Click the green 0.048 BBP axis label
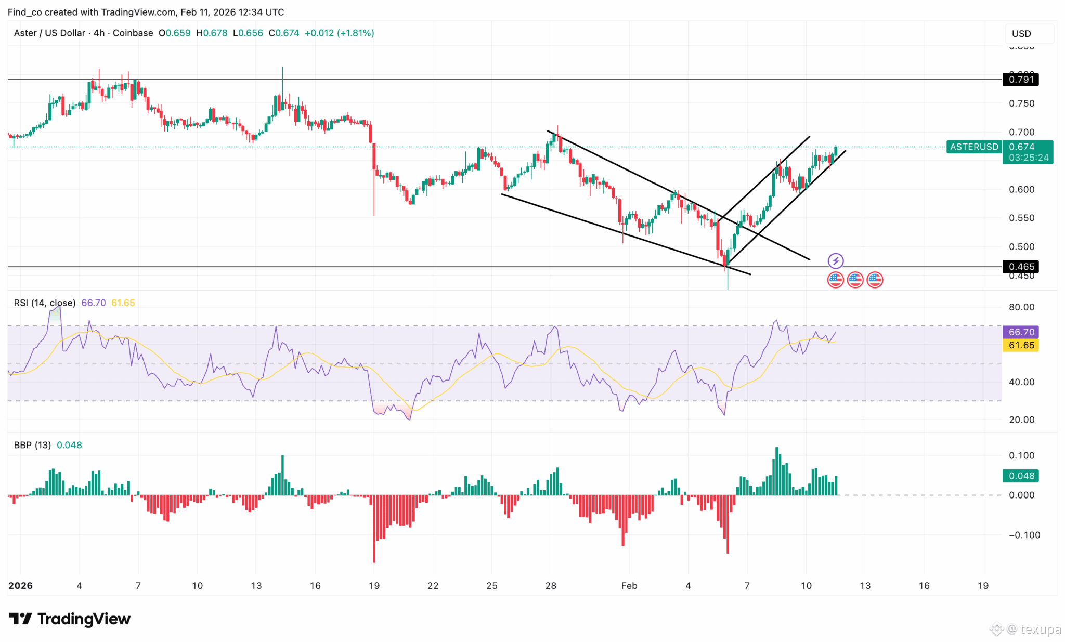Image resolution: width=1065 pixels, height=642 pixels. (1021, 476)
